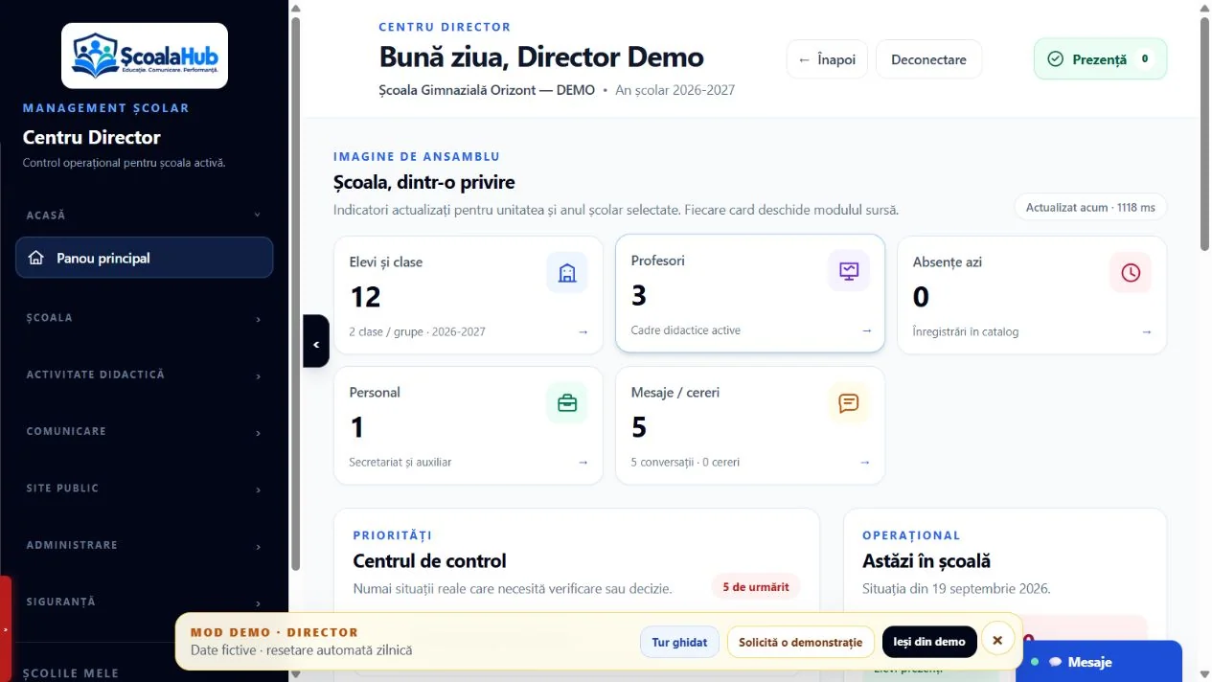The height and width of the screenshot is (682, 1212).
Task: Click the briefcase icon on Personal card
Action: 567,403
